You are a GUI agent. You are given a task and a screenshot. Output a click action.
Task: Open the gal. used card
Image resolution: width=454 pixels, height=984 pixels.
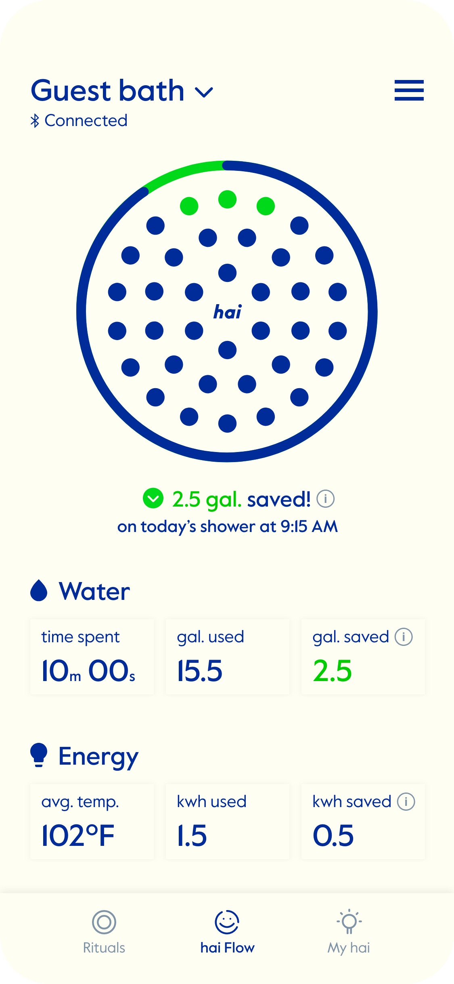(227, 657)
